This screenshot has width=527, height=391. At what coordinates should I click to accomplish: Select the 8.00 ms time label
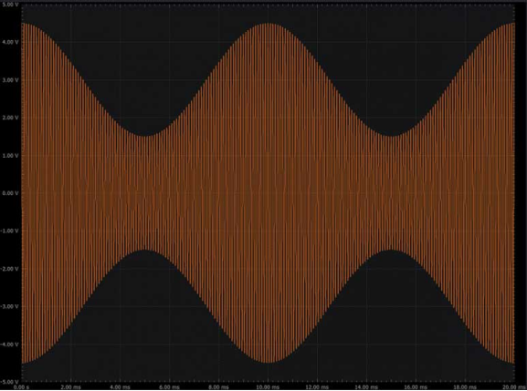click(218, 387)
